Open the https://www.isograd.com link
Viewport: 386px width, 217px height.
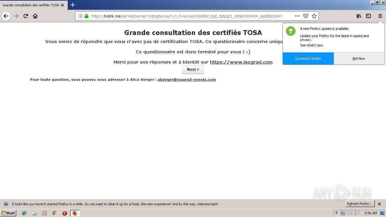pos(241,62)
